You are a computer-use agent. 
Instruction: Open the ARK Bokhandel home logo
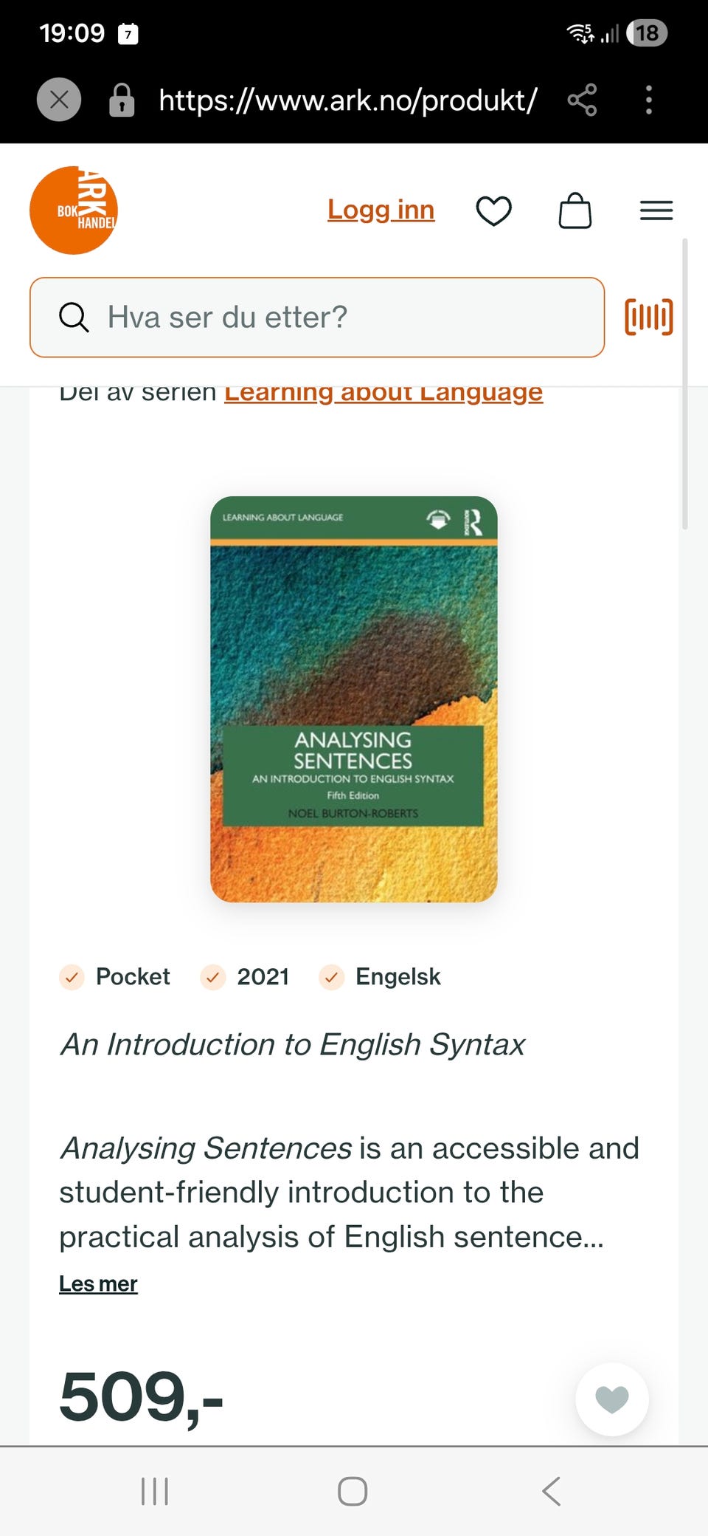point(74,210)
